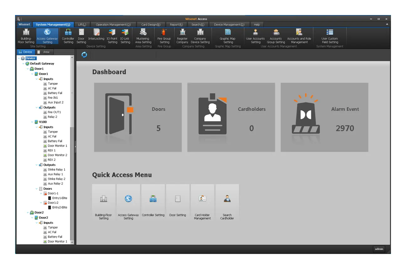The width and height of the screenshot is (406, 269).
Task: Collapse the Inputs node under V100
Action: 37,127
